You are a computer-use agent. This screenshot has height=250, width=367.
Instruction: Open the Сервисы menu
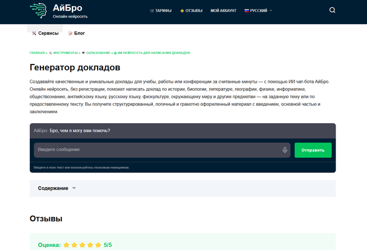click(x=46, y=33)
